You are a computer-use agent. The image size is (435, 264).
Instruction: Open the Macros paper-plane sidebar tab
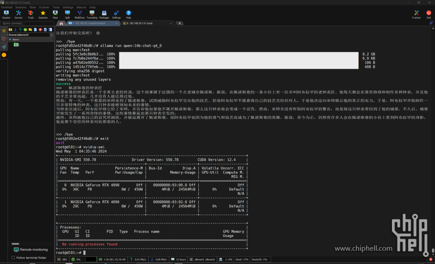[4, 47]
